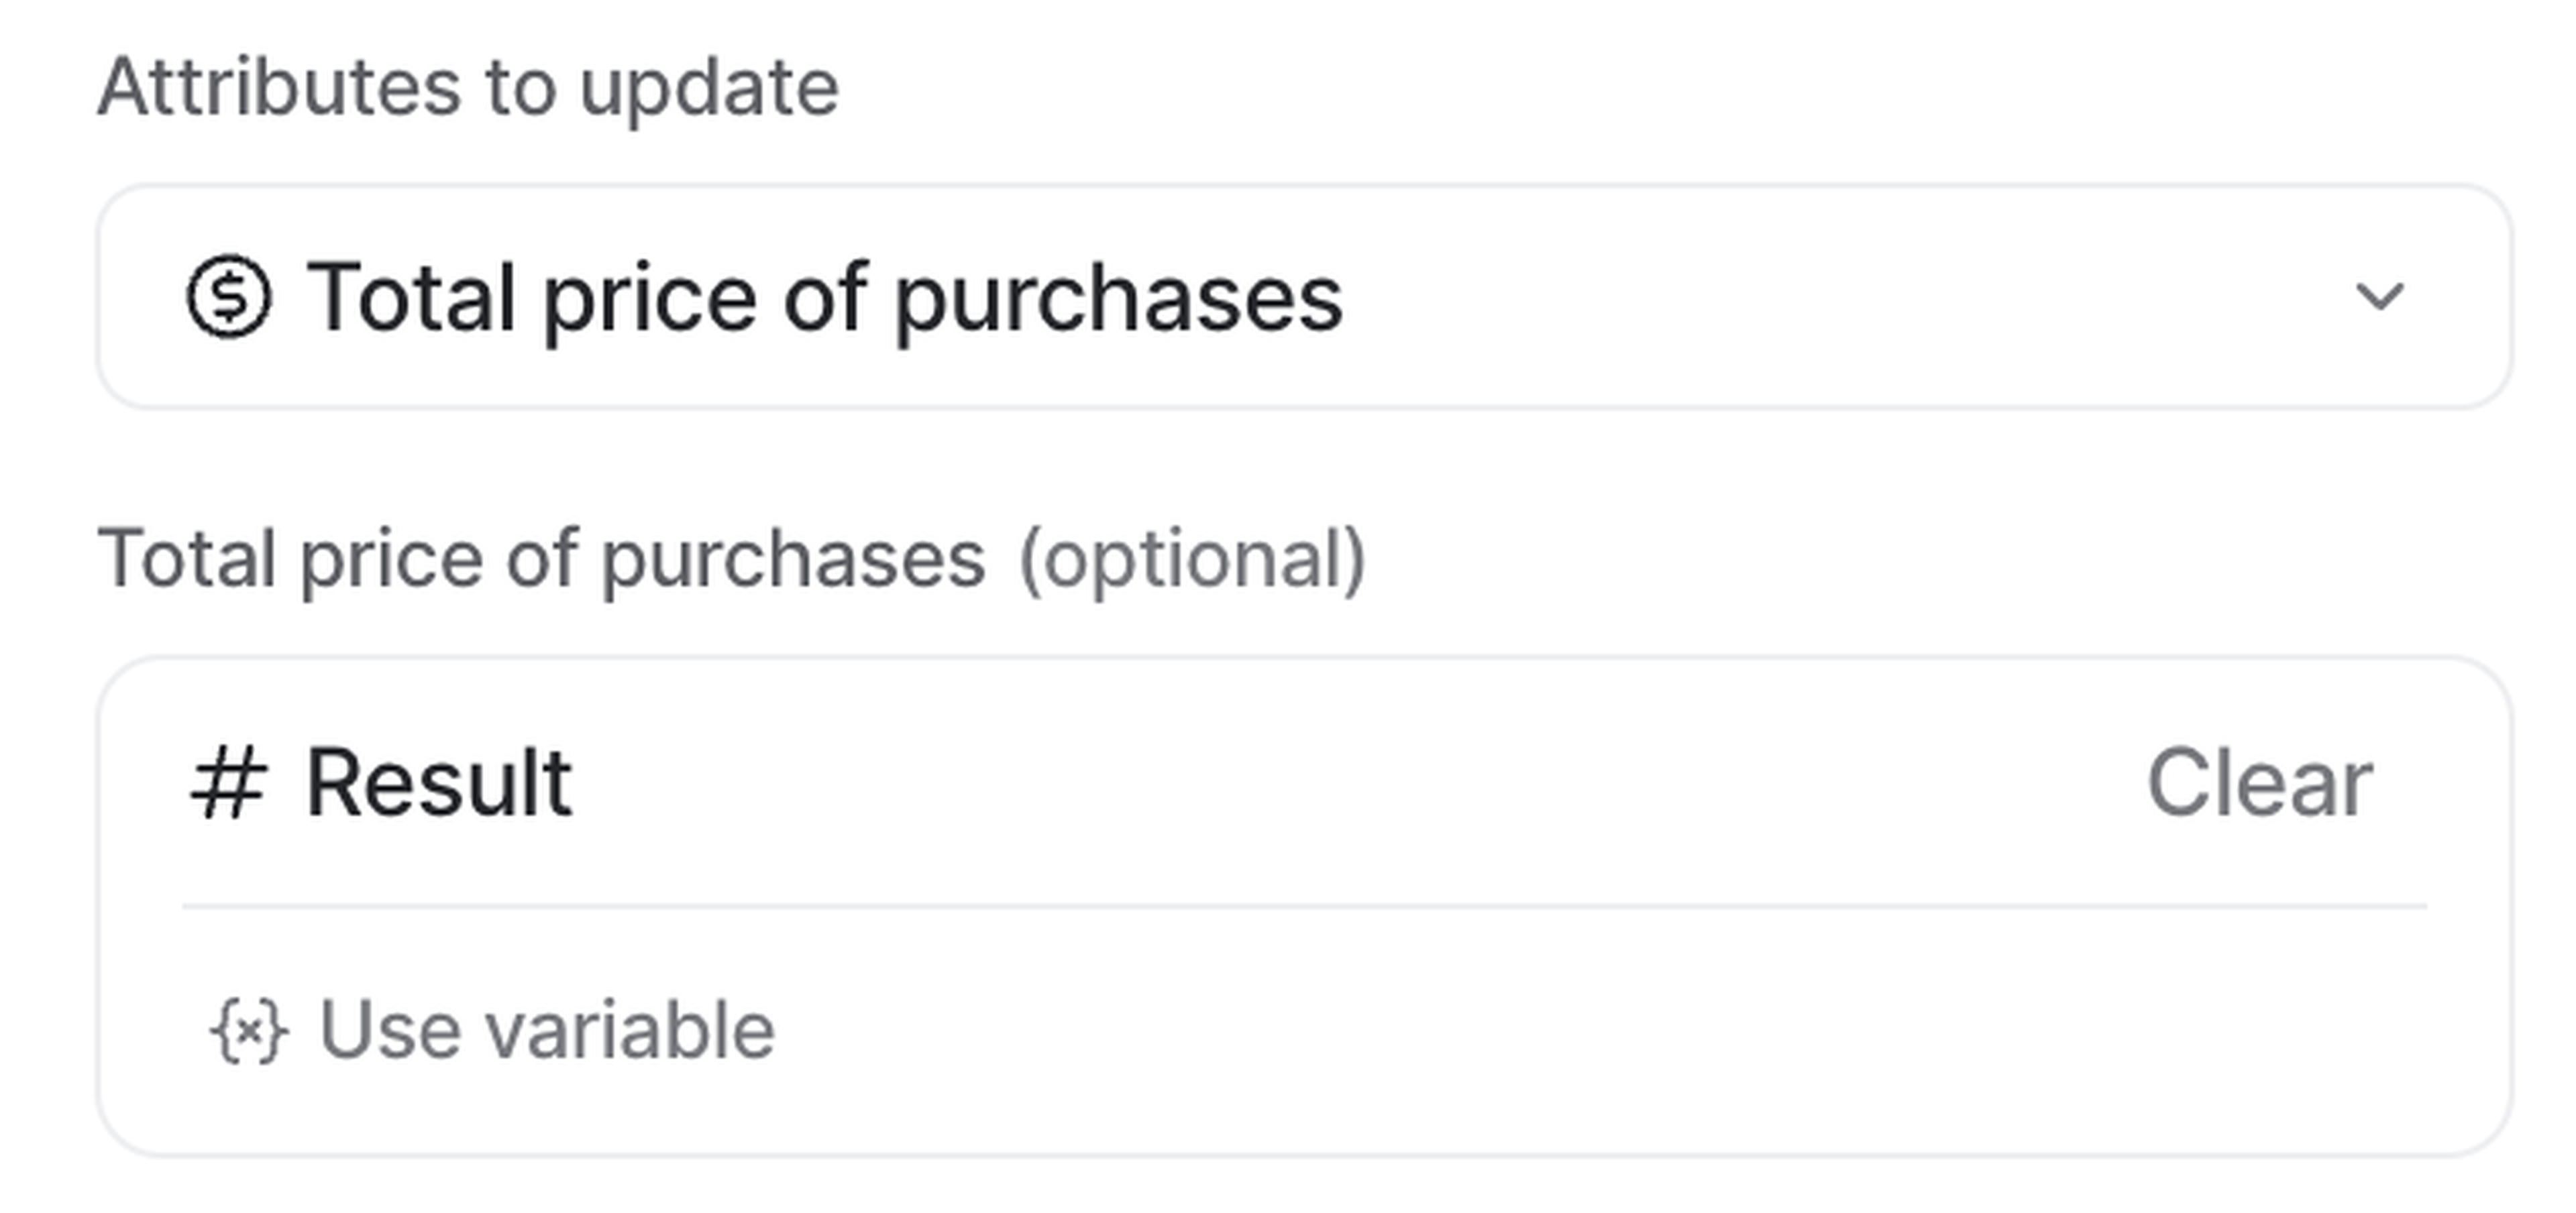Click the Use variable link

tap(546, 1029)
